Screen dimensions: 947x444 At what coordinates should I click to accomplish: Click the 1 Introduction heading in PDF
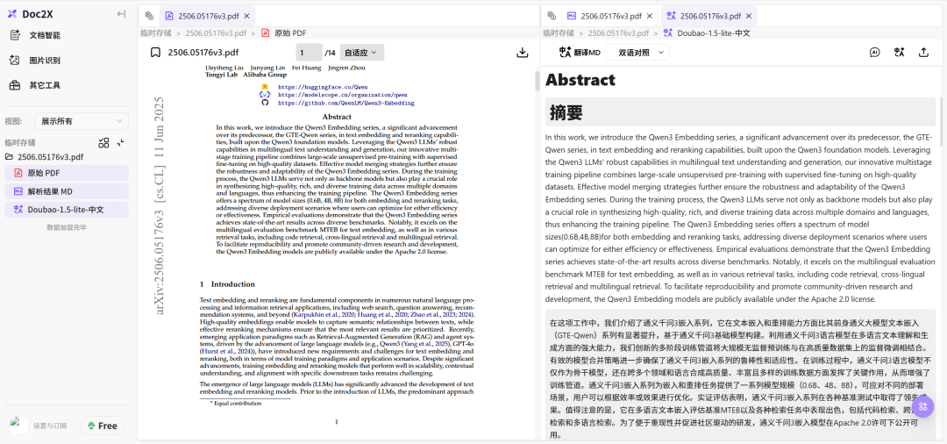(x=227, y=284)
